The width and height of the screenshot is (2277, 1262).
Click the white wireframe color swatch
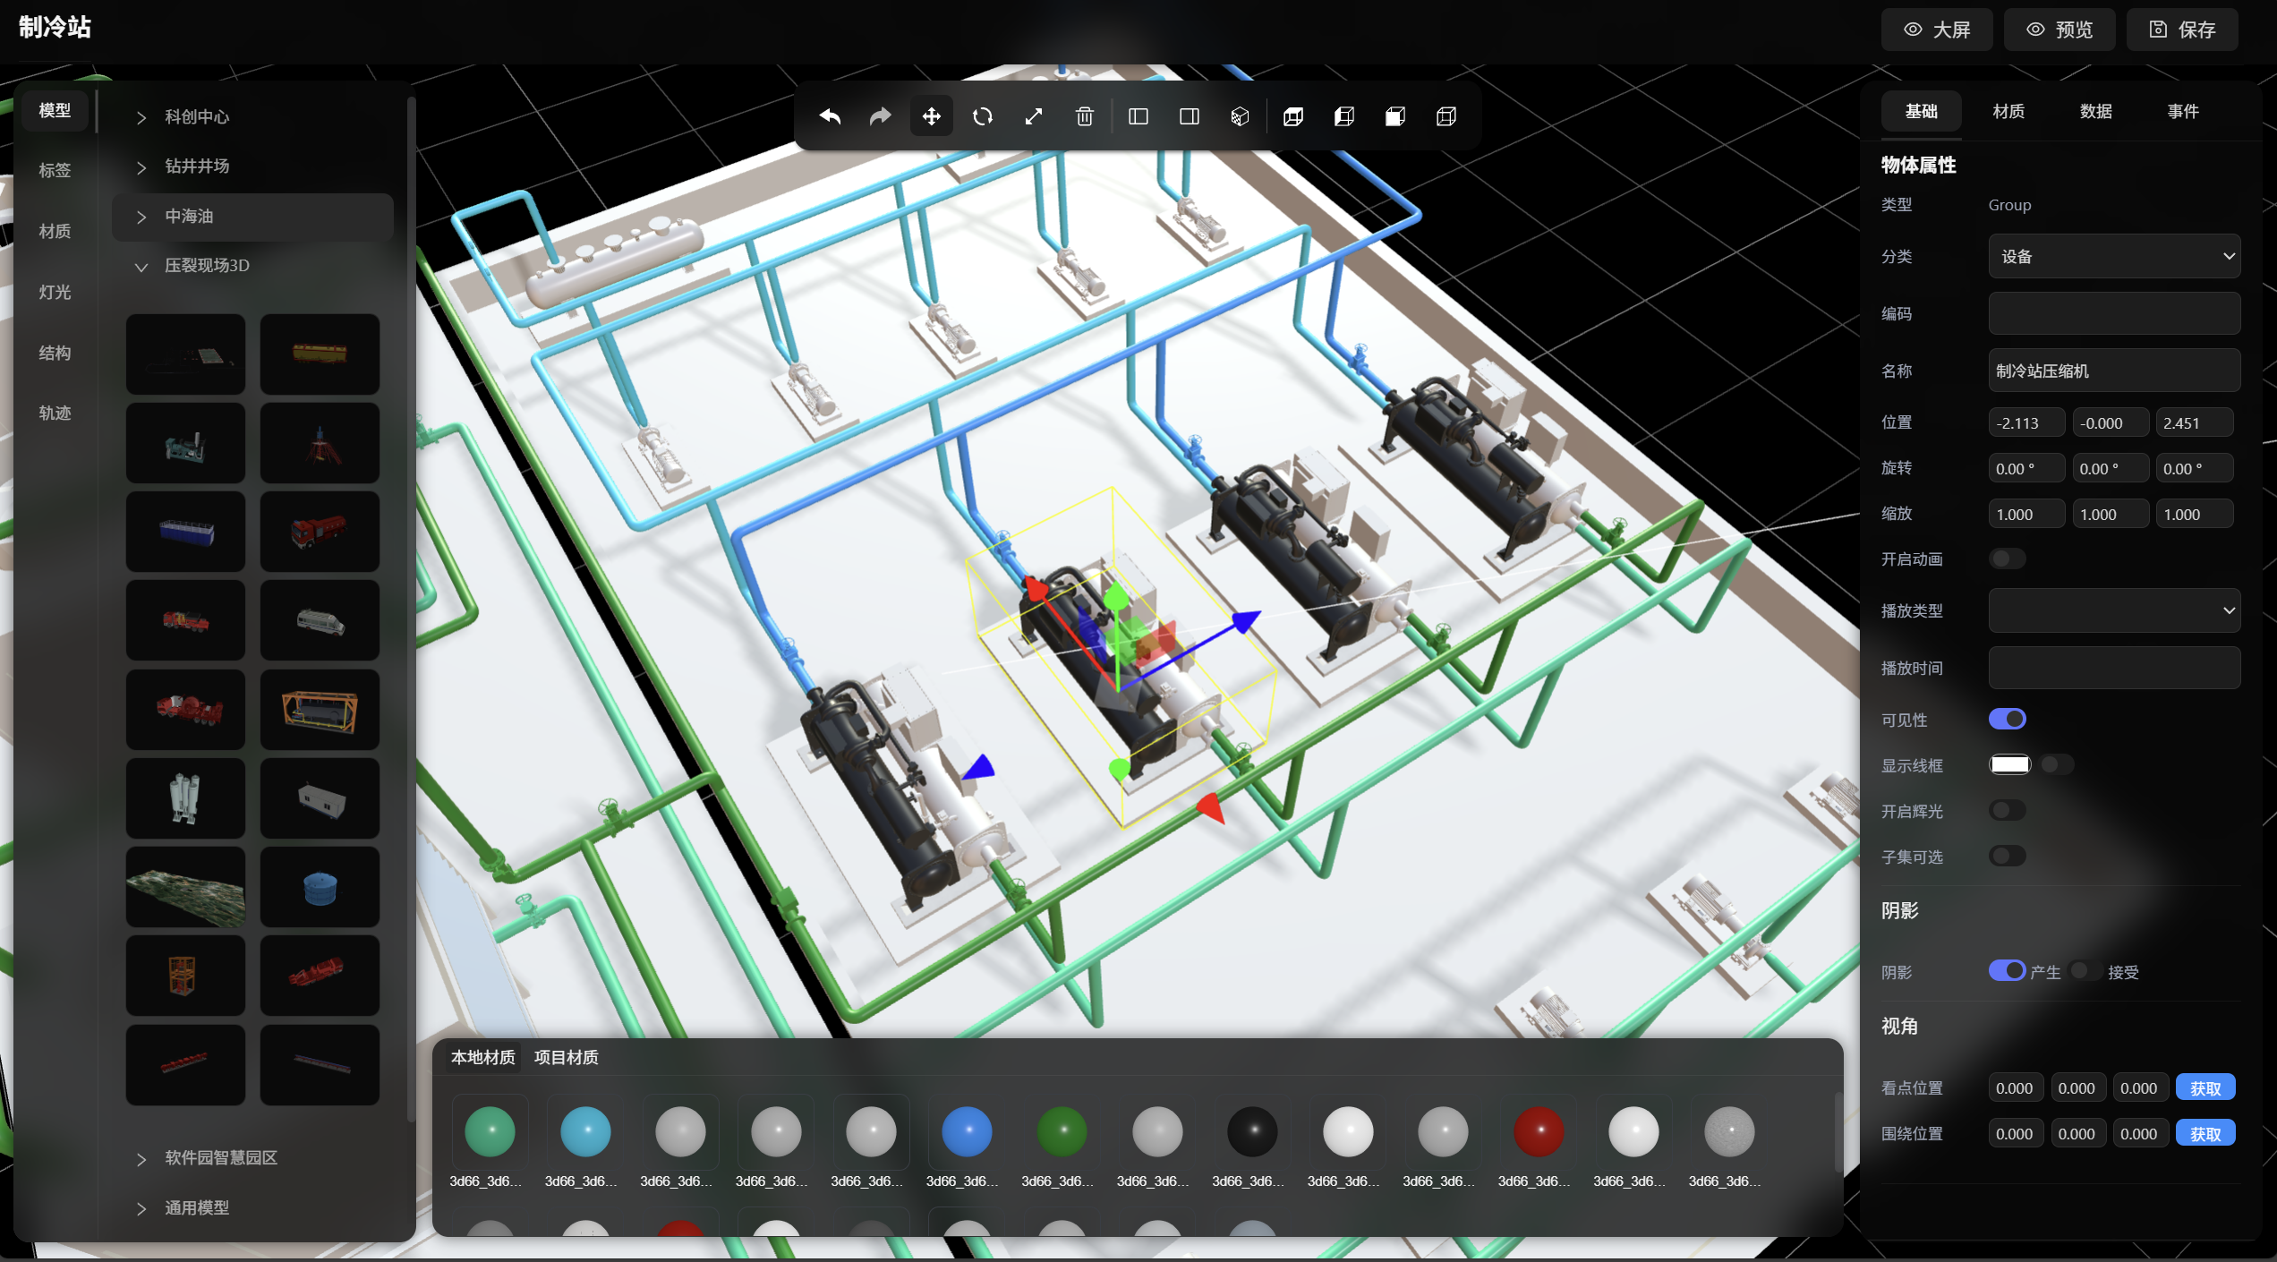[2009, 764]
